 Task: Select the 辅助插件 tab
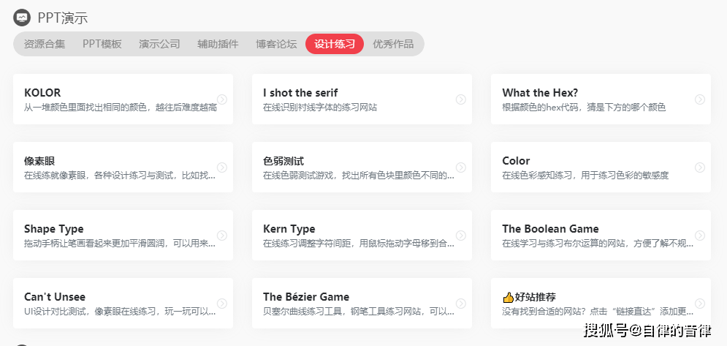[218, 44]
